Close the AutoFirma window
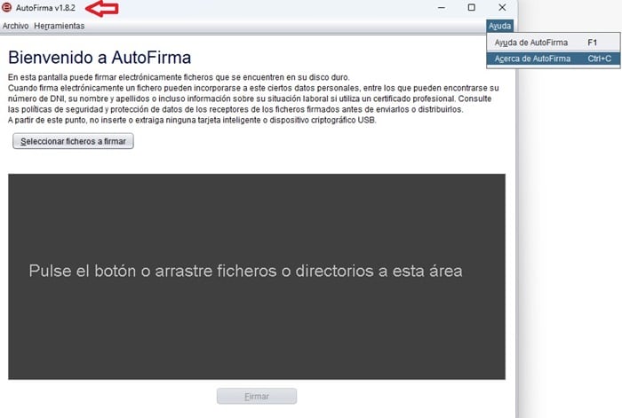The image size is (622, 418). click(502, 7)
